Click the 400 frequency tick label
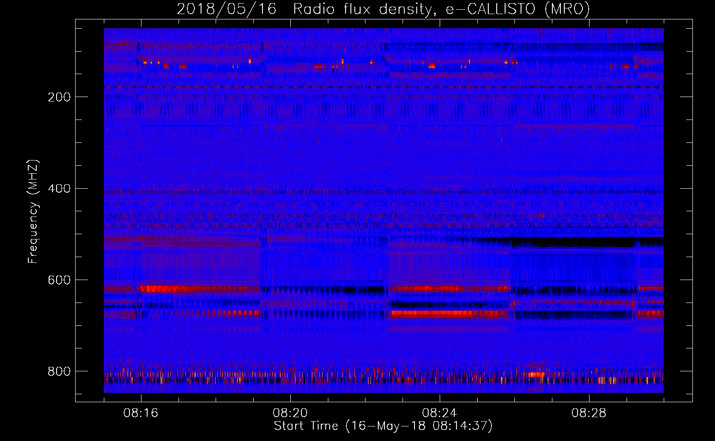 coord(59,189)
